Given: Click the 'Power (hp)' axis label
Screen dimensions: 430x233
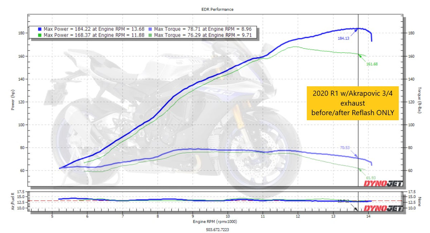Looking at the screenshot, I should click(x=13, y=100).
